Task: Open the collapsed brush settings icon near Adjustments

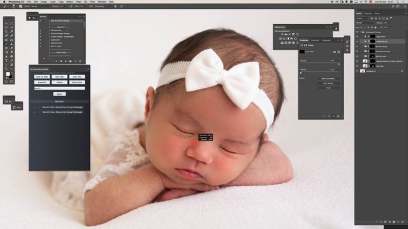Action: (x=336, y=28)
